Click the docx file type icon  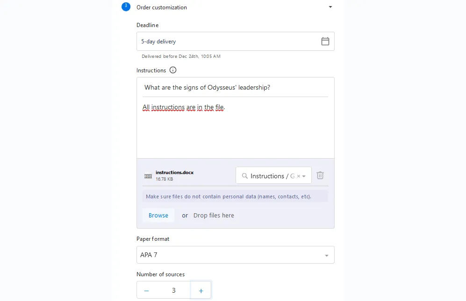point(148,176)
